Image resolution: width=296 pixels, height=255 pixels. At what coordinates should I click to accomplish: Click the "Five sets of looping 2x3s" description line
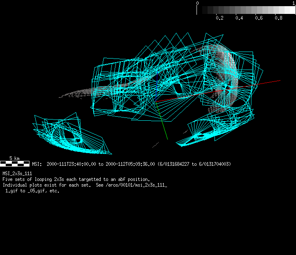pyautogui.click(x=76, y=180)
